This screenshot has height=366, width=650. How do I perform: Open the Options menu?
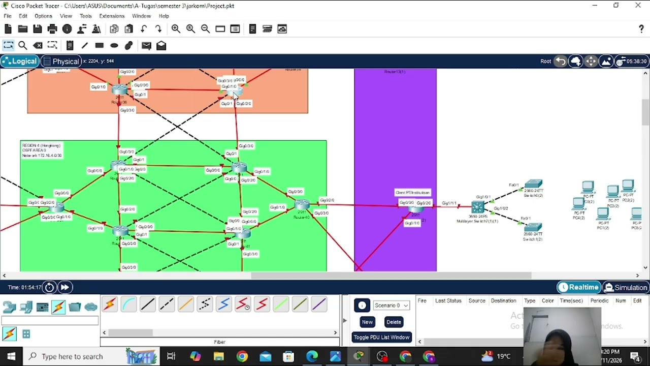click(x=43, y=16)
